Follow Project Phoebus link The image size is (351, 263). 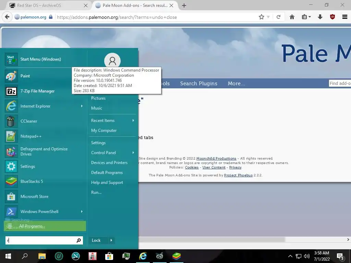pos(238,175)
